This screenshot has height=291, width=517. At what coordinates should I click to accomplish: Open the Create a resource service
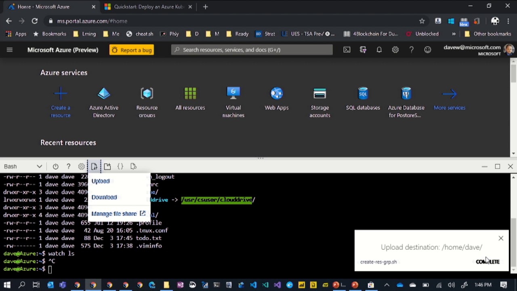point(60,103)
